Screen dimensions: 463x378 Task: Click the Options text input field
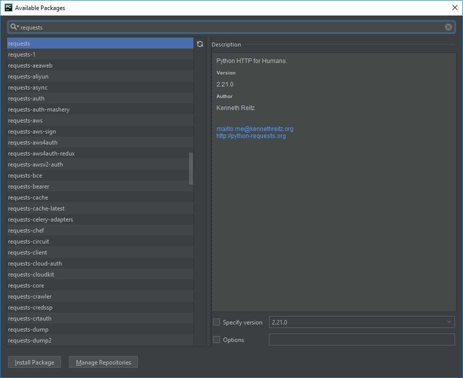[x=361, y=340]
